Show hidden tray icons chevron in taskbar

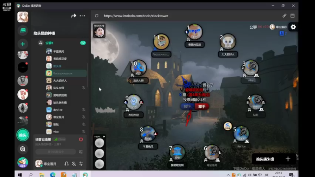click(228, 175)
